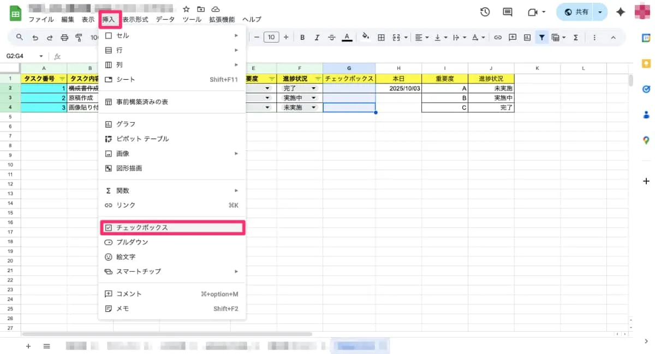655x354 pixels.
Task: Add a new sheet with the plus button
Action: point(28,346)
